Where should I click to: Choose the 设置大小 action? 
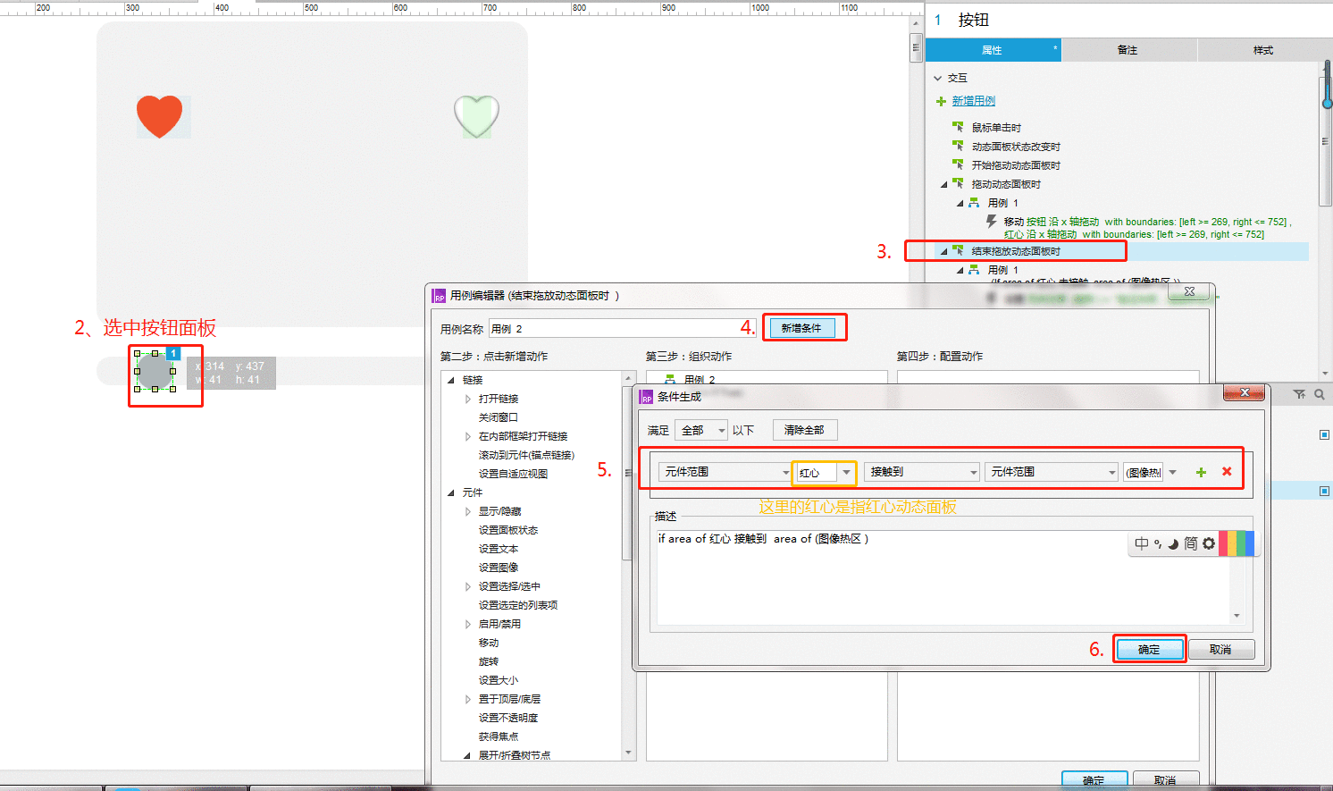click(499, 680)
